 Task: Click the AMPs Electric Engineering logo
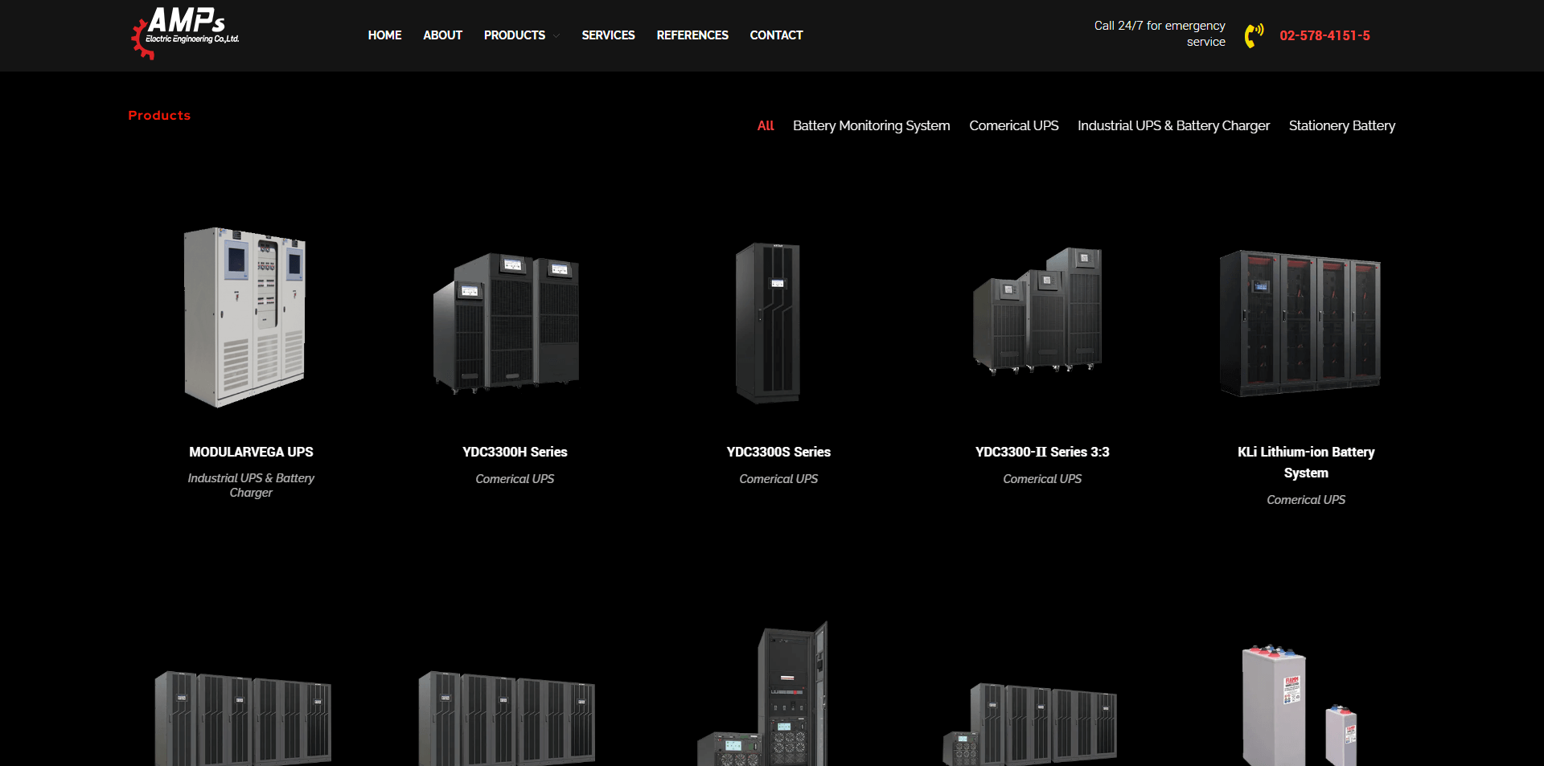click(x=186, y=34)
